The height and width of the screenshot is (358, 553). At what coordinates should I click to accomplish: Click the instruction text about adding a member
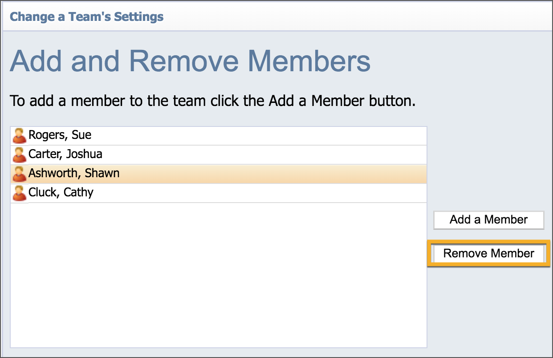tap(212, 101)
